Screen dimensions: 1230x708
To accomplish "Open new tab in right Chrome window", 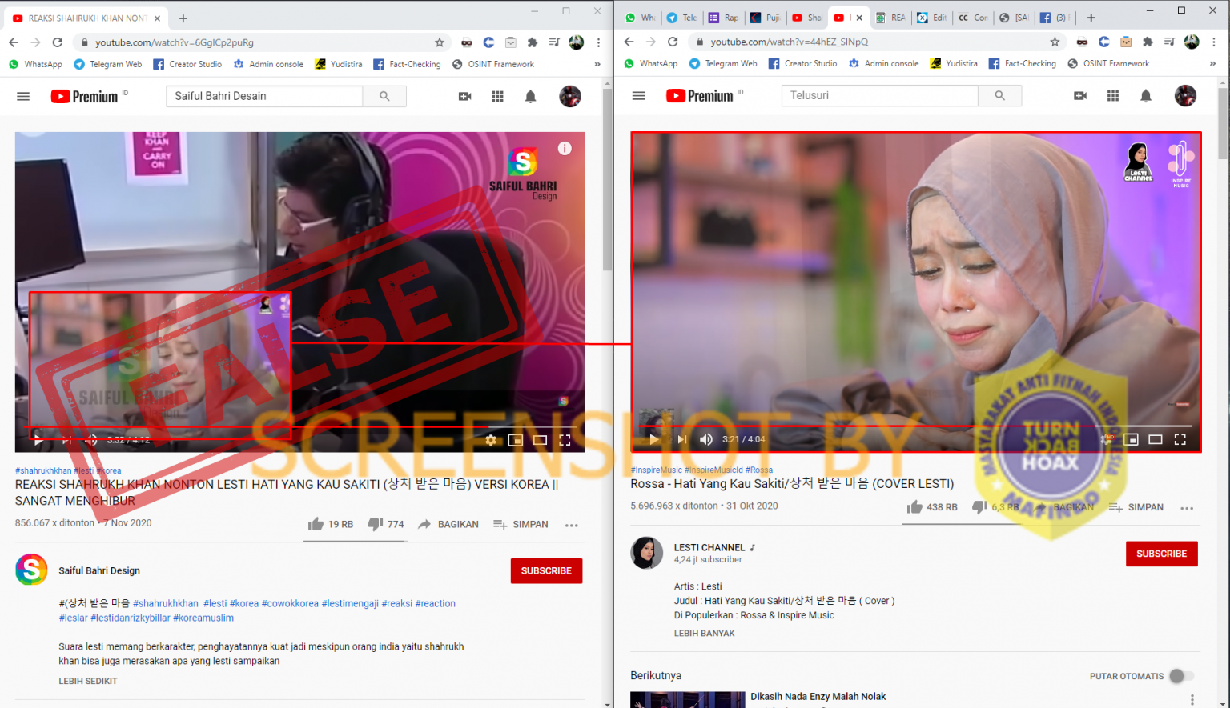I will pos(1091,18).
